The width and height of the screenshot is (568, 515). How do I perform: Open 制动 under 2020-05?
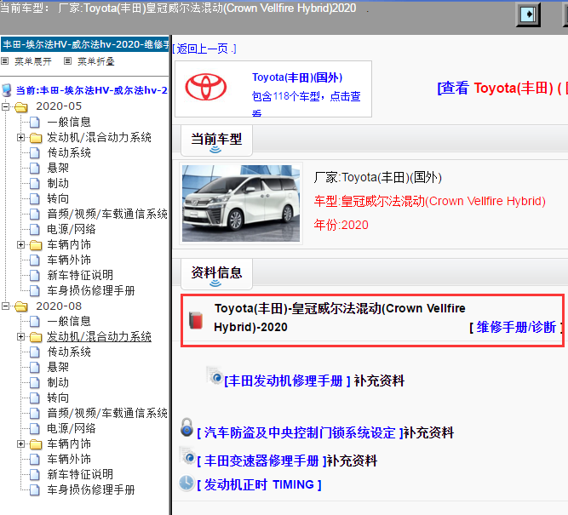pyautogui.click(x=58, y=183)
